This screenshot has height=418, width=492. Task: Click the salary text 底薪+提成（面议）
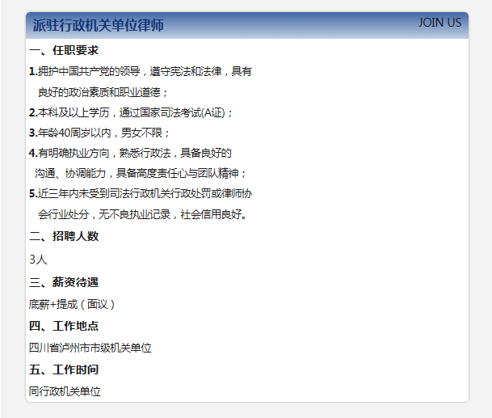(73, 305)
